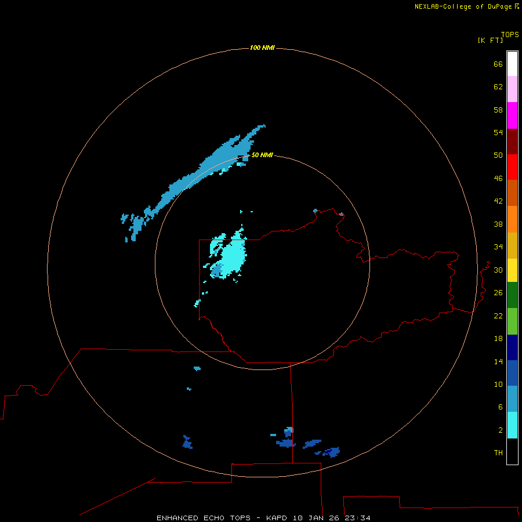Click the legend value 46

point(498,178)
